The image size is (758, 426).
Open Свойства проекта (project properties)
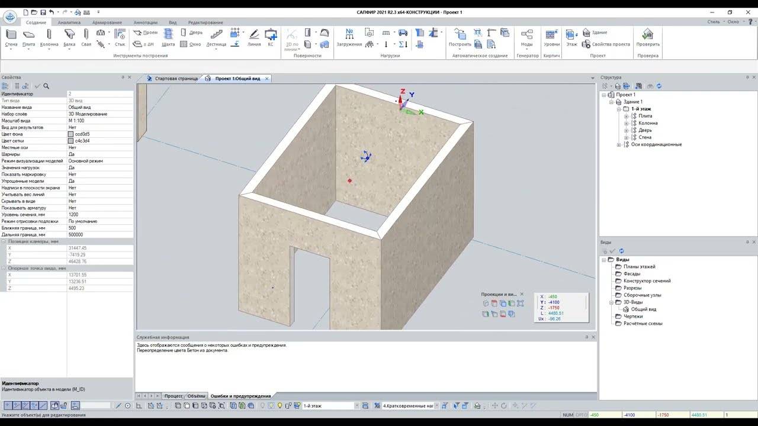pos(606,44)
